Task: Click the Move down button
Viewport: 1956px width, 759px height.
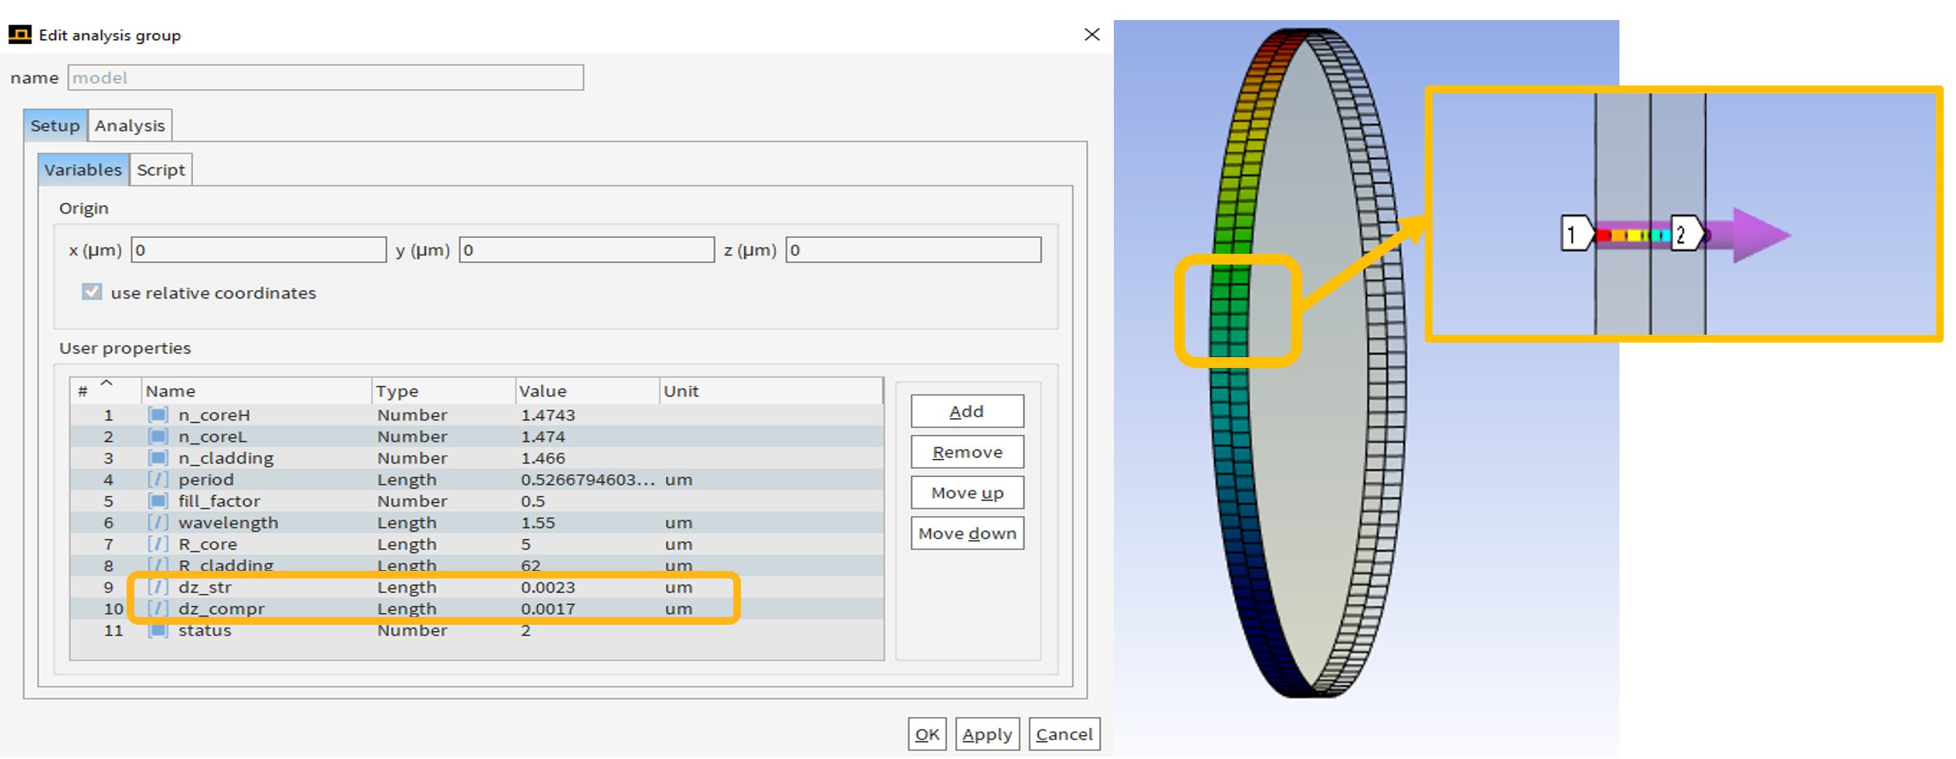Action: tap(967, 534)
